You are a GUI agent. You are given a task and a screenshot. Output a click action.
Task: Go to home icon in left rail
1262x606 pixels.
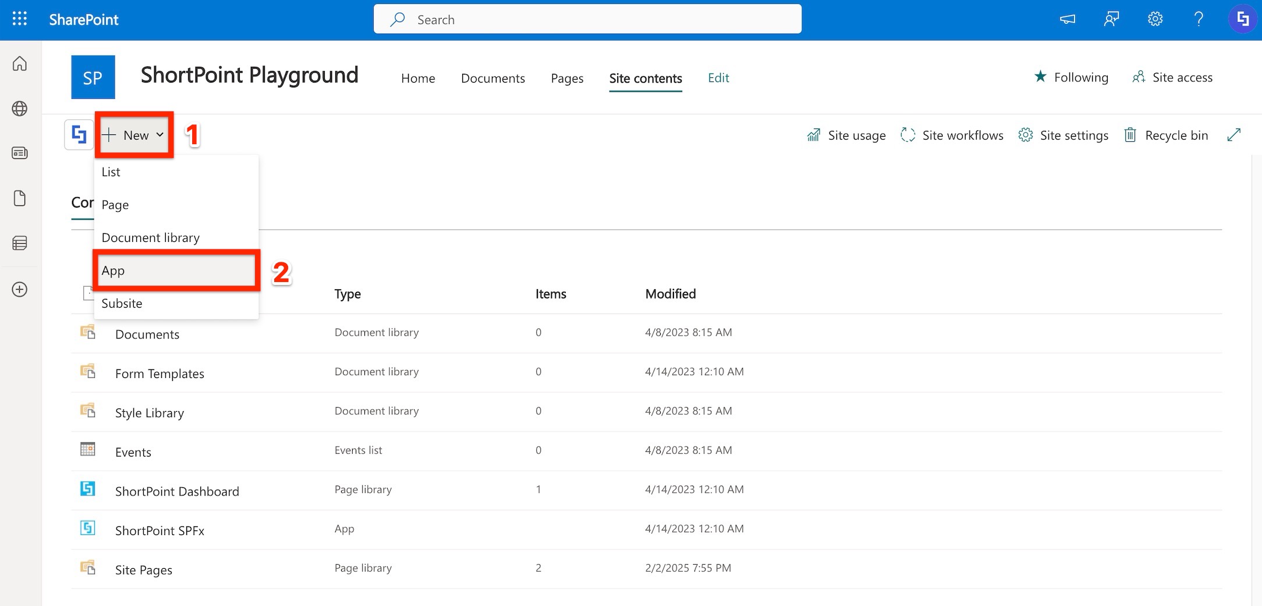click(20, 63)
